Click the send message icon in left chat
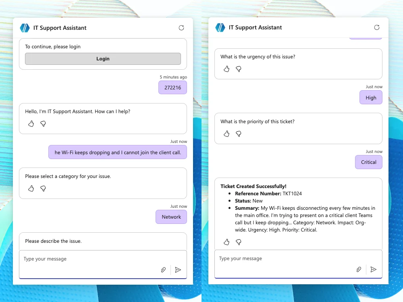 tap(178, 270)
